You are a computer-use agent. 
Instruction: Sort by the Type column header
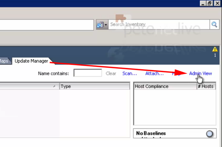coord(94,86)
